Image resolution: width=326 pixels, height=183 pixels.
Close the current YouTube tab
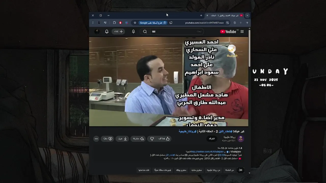pyautogui.click(x=207, y=16)
